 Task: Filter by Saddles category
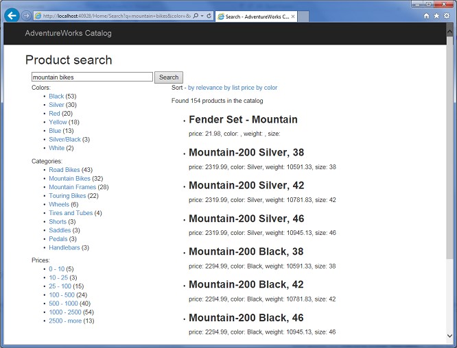tap(60, 230)
